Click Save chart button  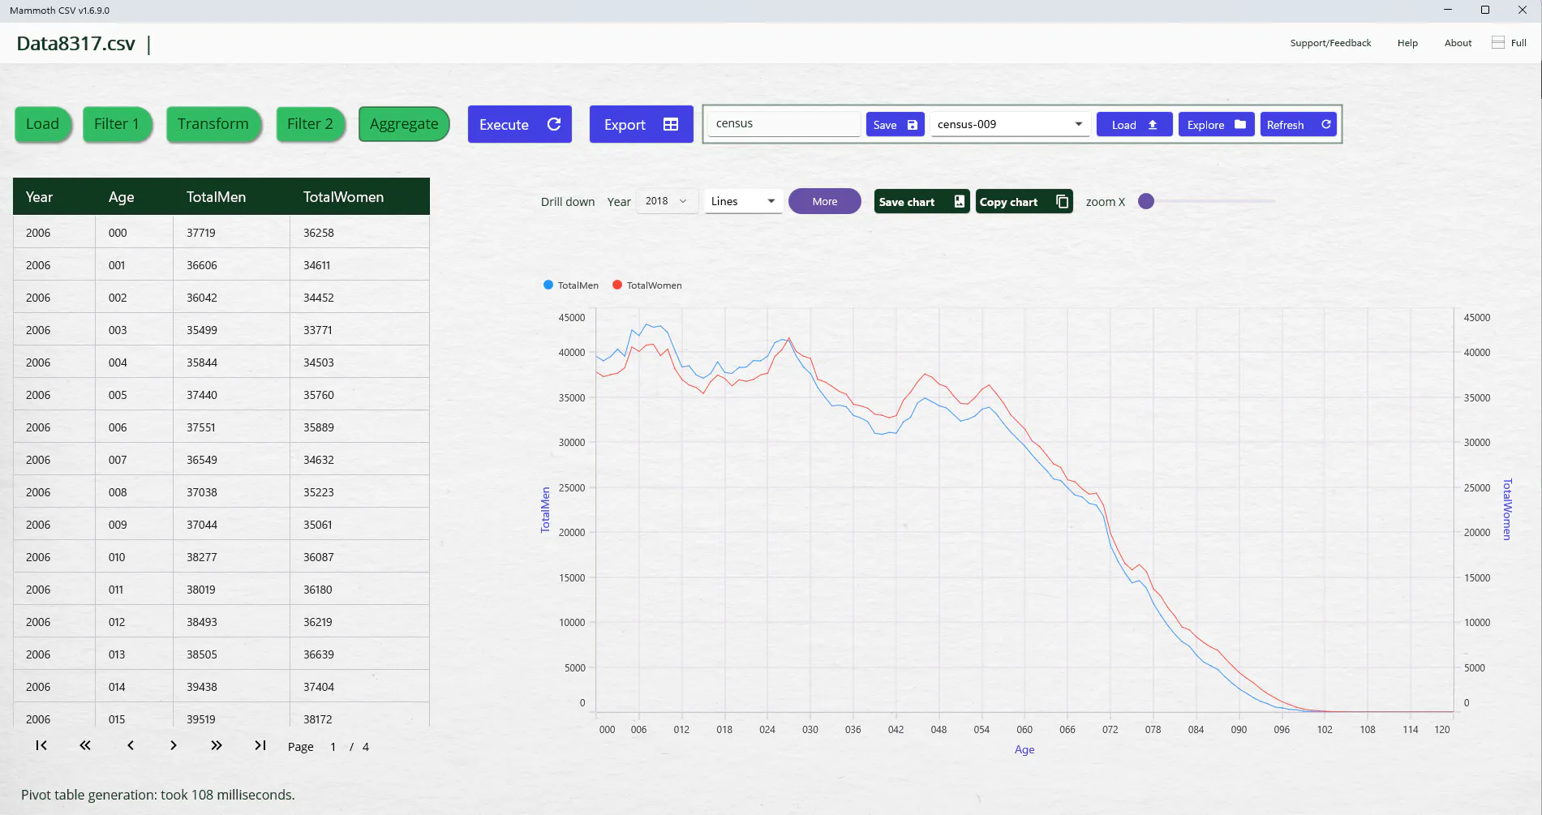[x=921, y=201]
